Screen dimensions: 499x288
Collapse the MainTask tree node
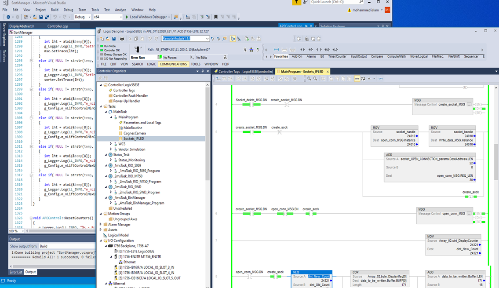pos(106,112)
